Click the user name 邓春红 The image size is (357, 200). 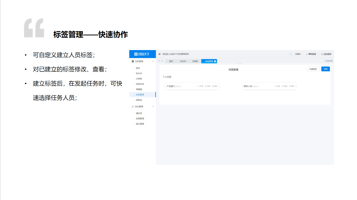(298, 54)
